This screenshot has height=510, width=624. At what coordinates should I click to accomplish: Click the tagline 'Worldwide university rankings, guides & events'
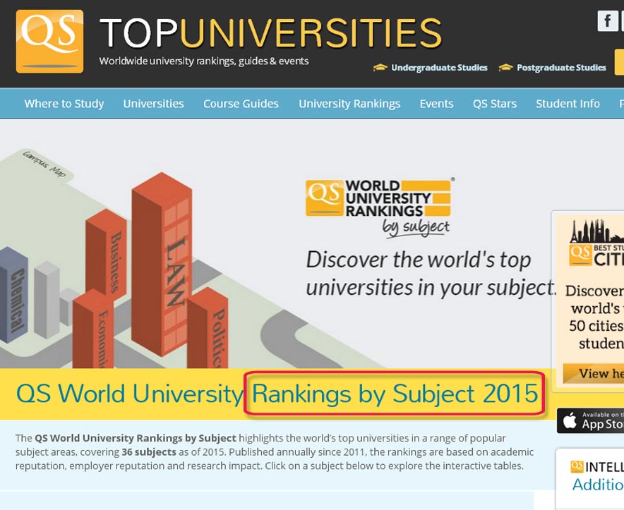204,61
